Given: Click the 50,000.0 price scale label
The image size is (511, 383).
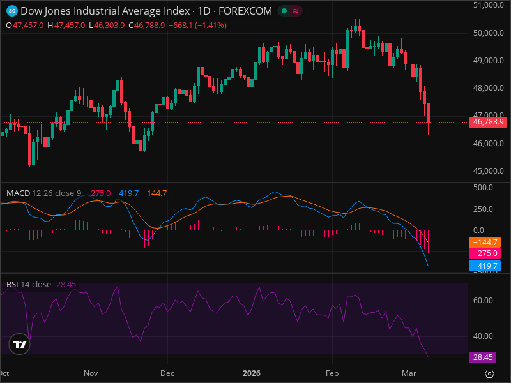Looking at the screenshot, I should pos(488,33).
